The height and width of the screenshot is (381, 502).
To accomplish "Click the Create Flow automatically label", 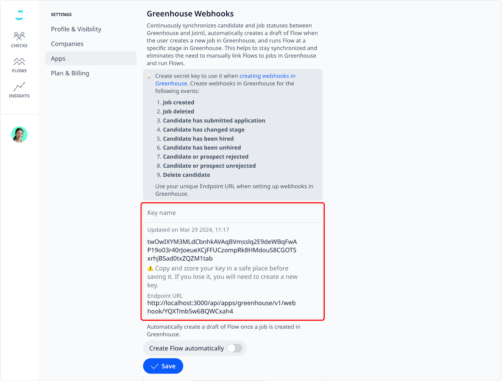I will click(187, 348).
